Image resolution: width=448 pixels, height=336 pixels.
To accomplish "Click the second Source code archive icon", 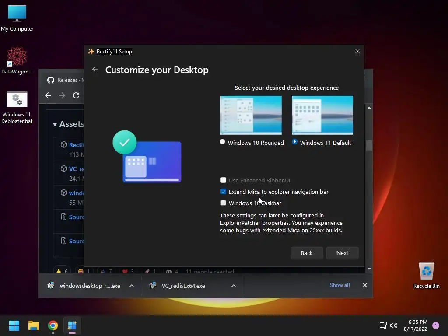I will tap(64, 241).
